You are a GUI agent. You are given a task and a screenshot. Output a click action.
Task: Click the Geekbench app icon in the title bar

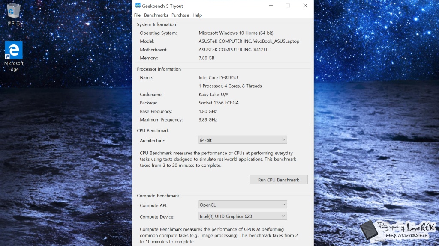(x=138, y=6)
